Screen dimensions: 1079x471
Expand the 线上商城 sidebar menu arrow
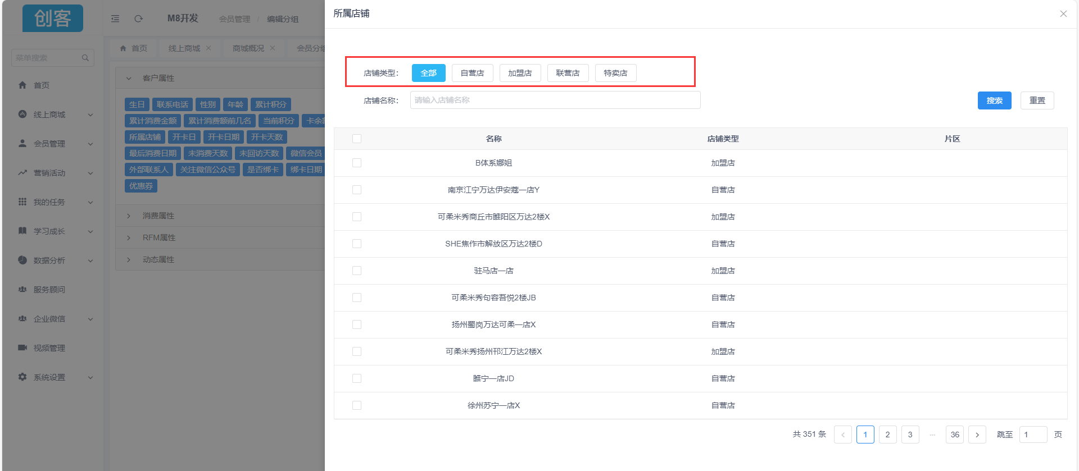[90, 115]
